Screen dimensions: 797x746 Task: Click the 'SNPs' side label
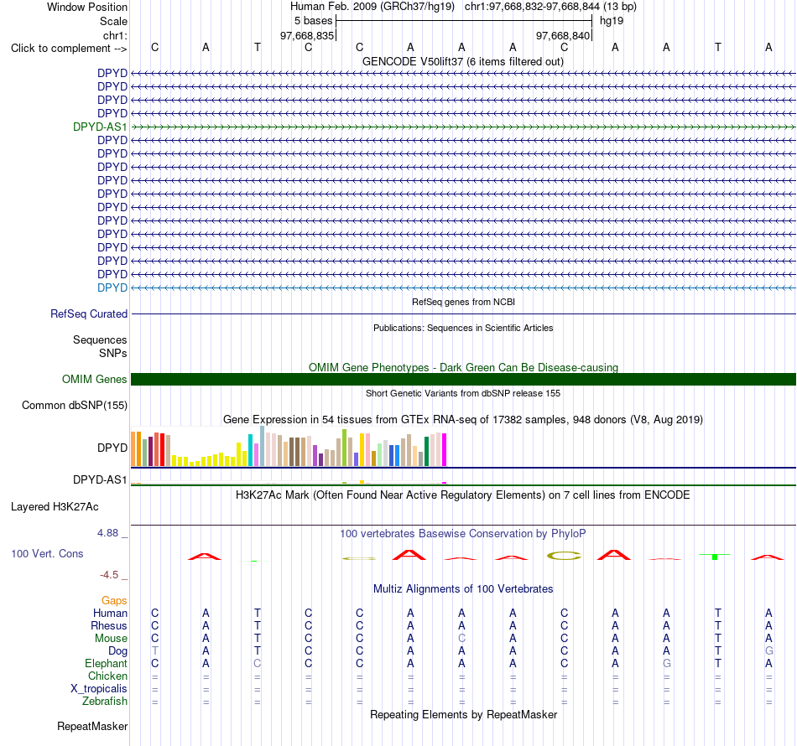[x=113, y=353]
